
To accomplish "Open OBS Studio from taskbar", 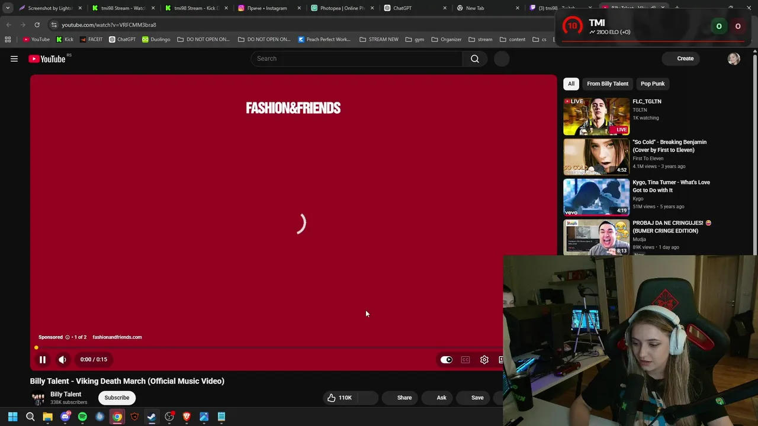I will tap(169, 417).
